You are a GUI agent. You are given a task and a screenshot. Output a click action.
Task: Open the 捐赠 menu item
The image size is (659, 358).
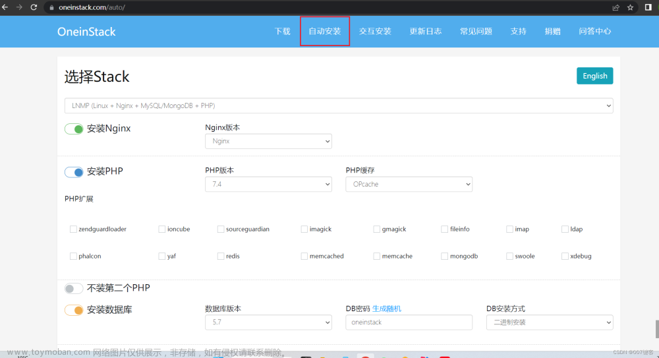[x=553, y=31]
